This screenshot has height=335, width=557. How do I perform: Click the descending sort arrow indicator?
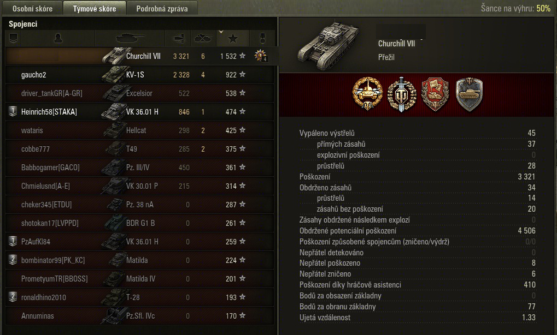[x=221, y=32]
